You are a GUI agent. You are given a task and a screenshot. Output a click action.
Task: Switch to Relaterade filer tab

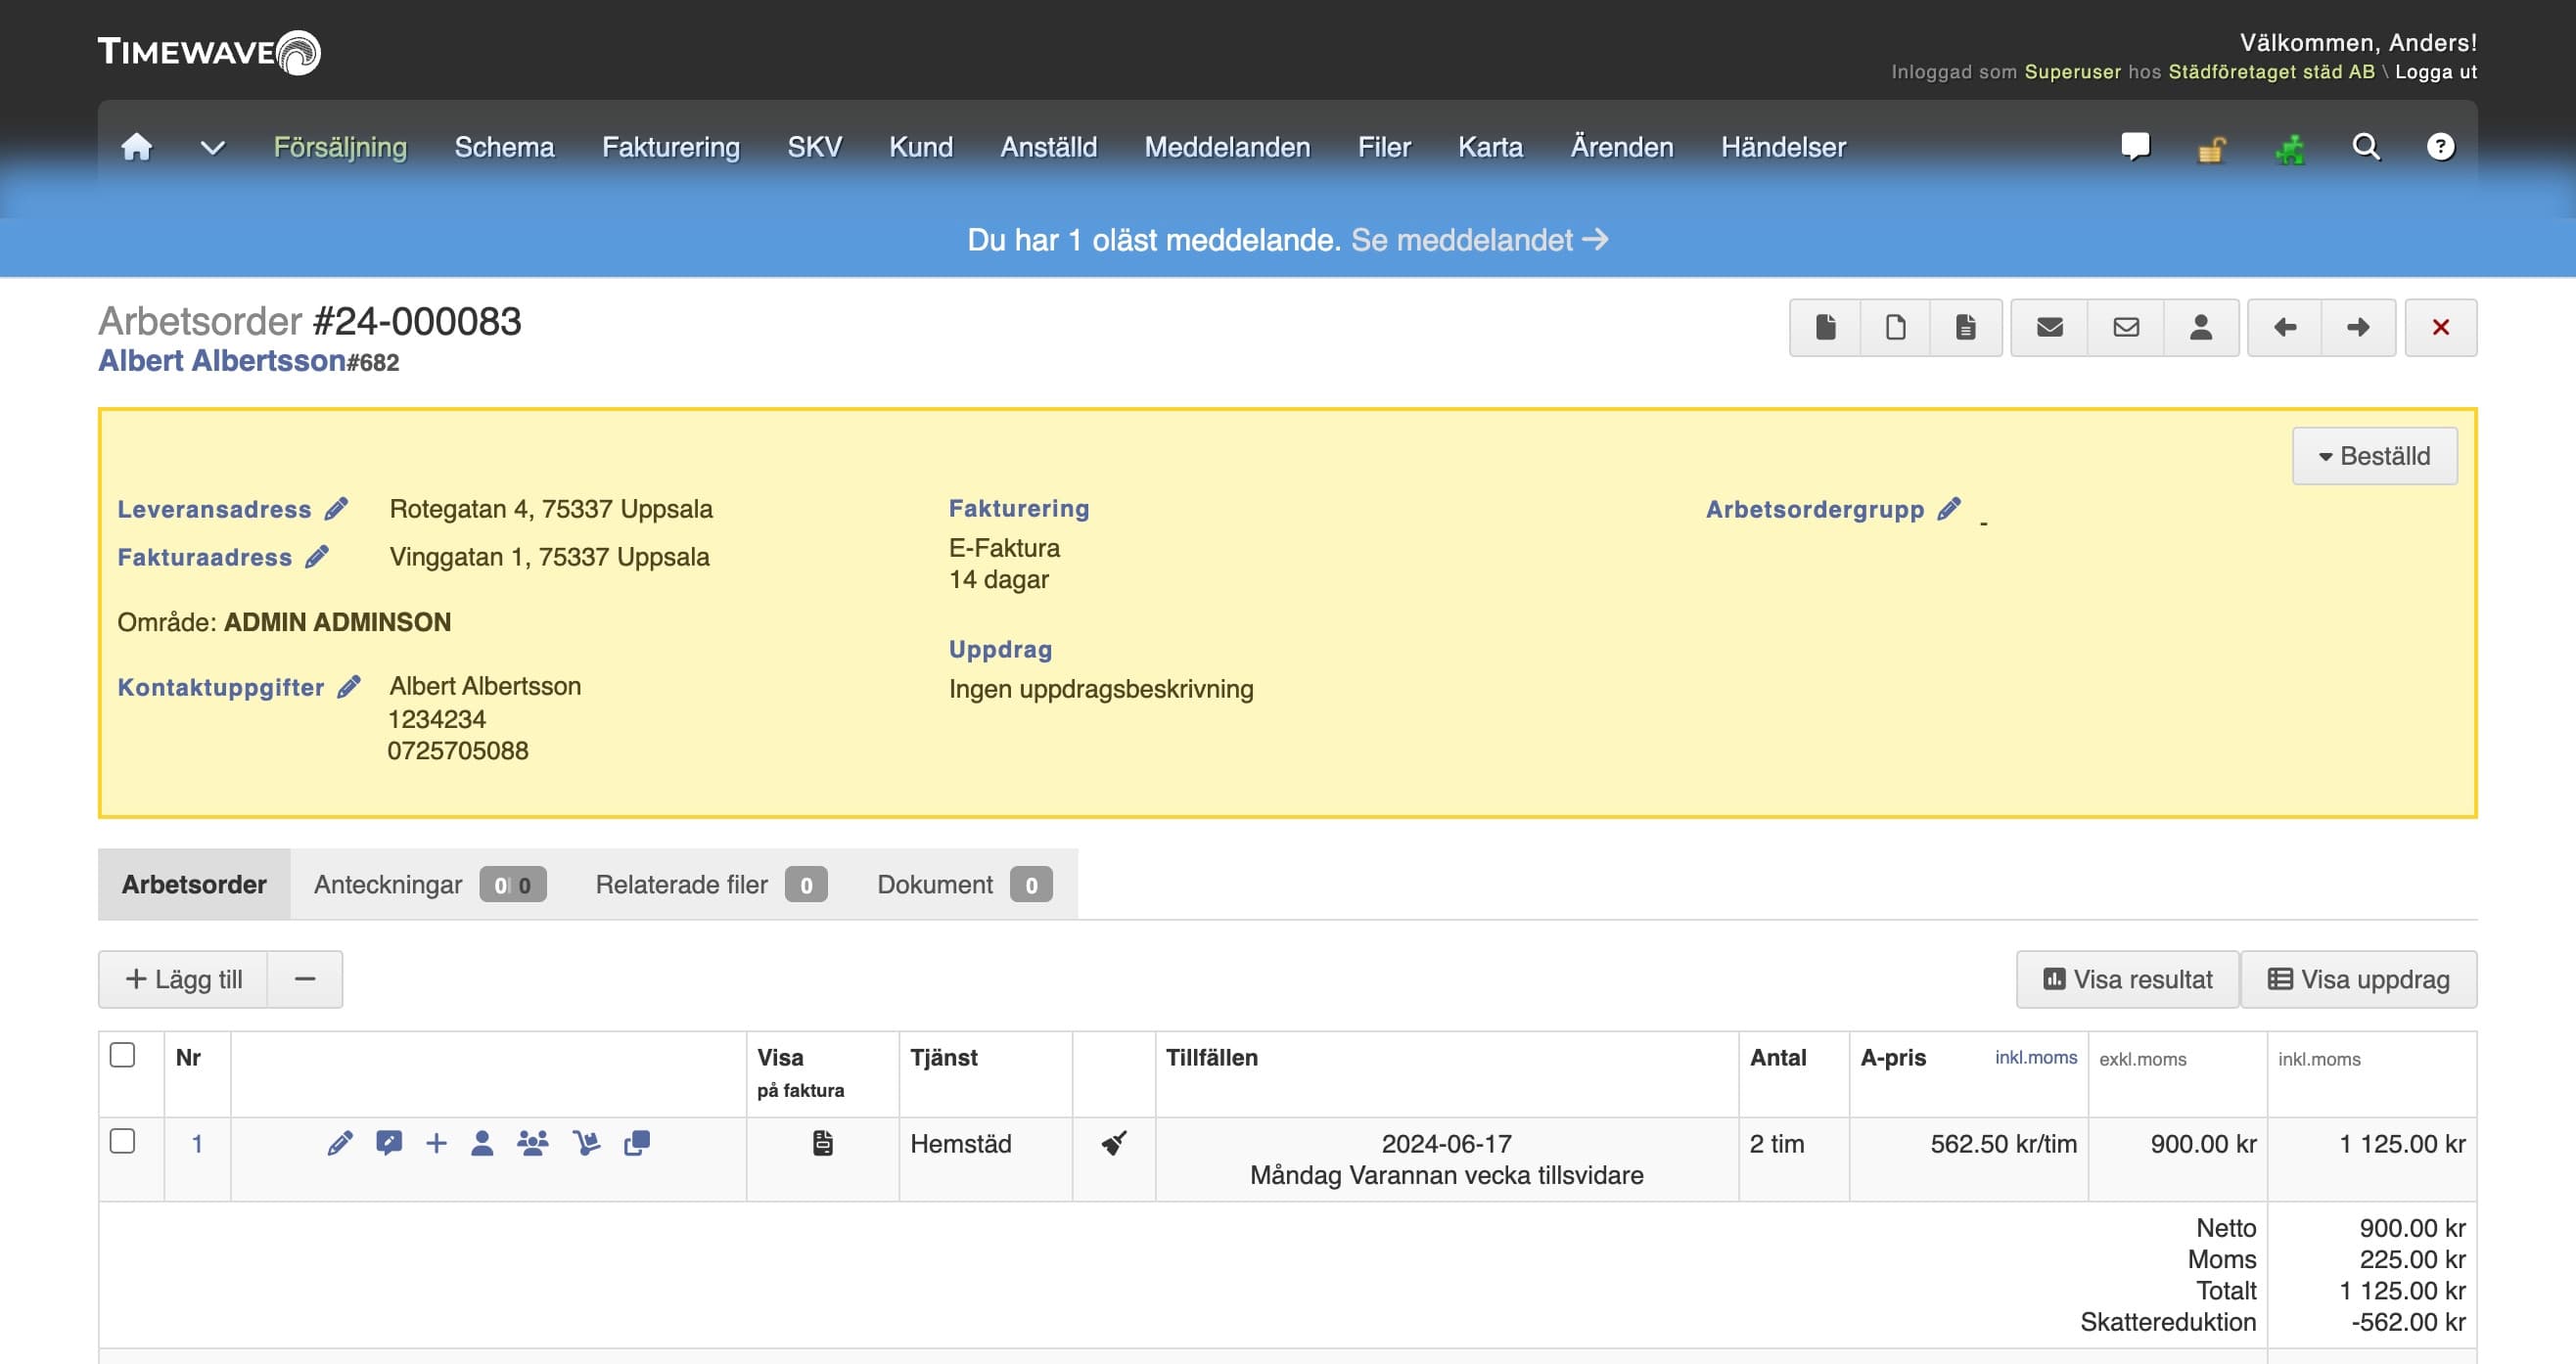711,884
